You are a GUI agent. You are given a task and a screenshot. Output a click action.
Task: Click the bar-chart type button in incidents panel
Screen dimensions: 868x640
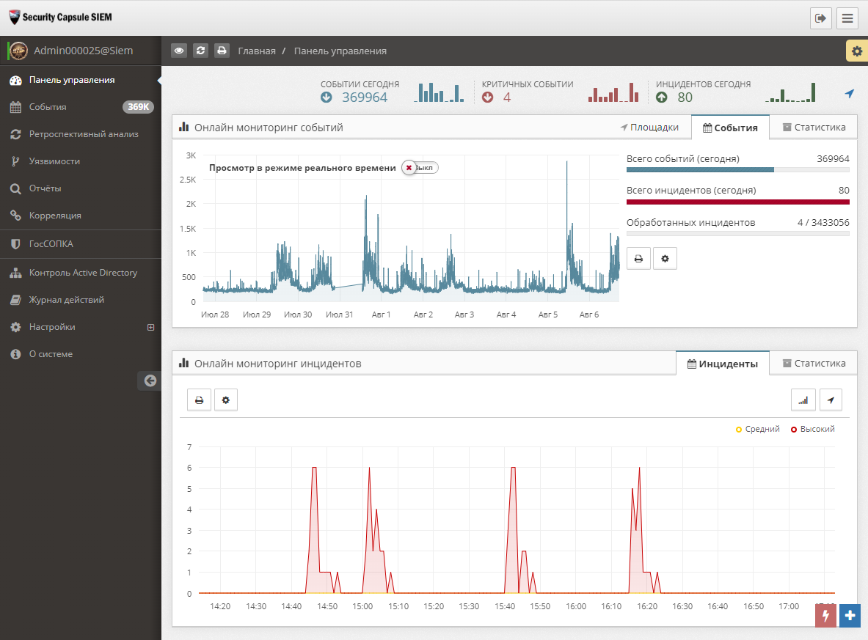click(x=803, y=400)
